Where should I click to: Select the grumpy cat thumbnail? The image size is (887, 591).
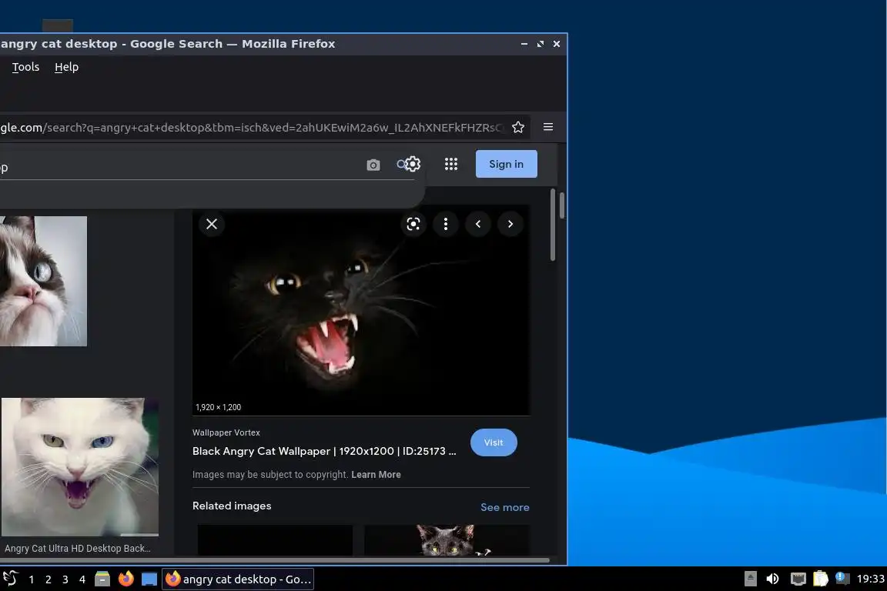[44, 281]
